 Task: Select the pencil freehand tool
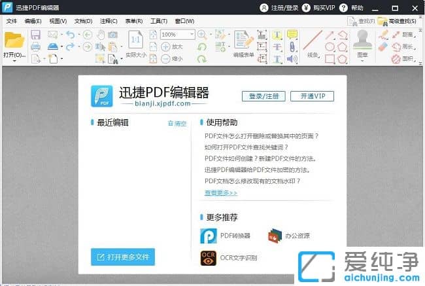tap(383, 35)
